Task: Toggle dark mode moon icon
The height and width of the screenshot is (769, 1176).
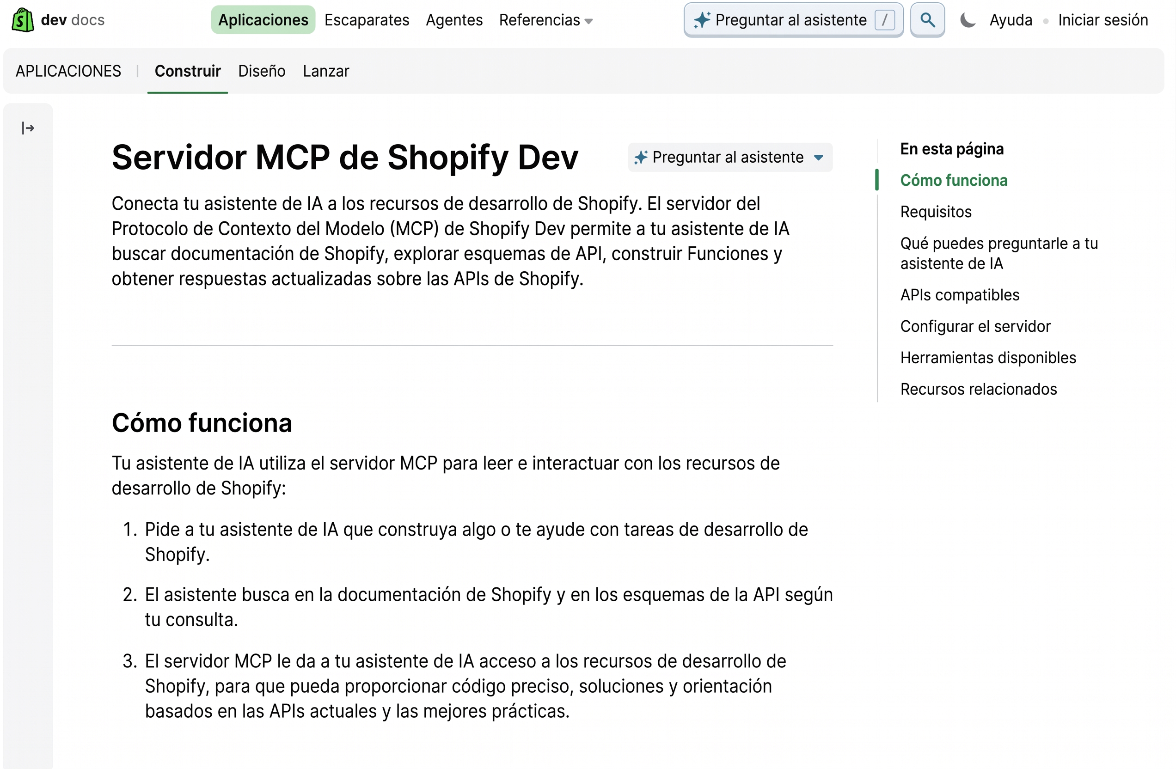Action: [x=968, y=20]
